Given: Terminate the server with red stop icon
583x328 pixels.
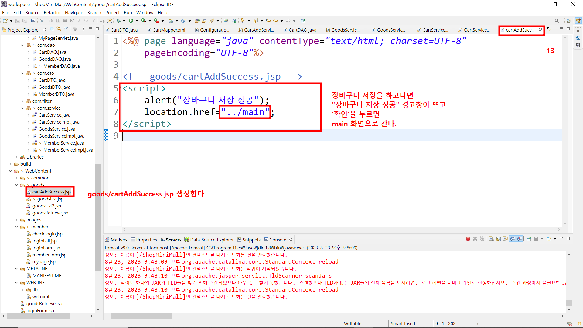Looking at the screenshot, I should pos(468,239).
